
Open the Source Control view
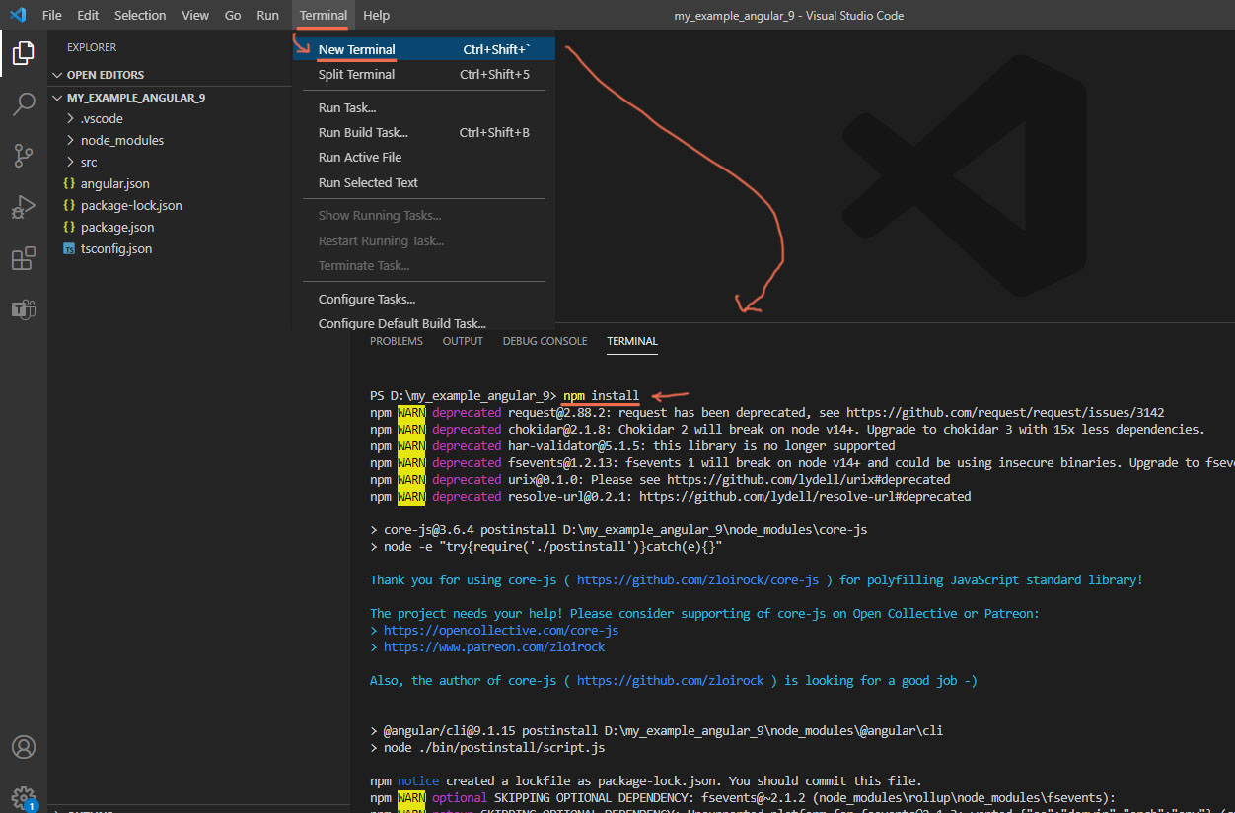23,156
